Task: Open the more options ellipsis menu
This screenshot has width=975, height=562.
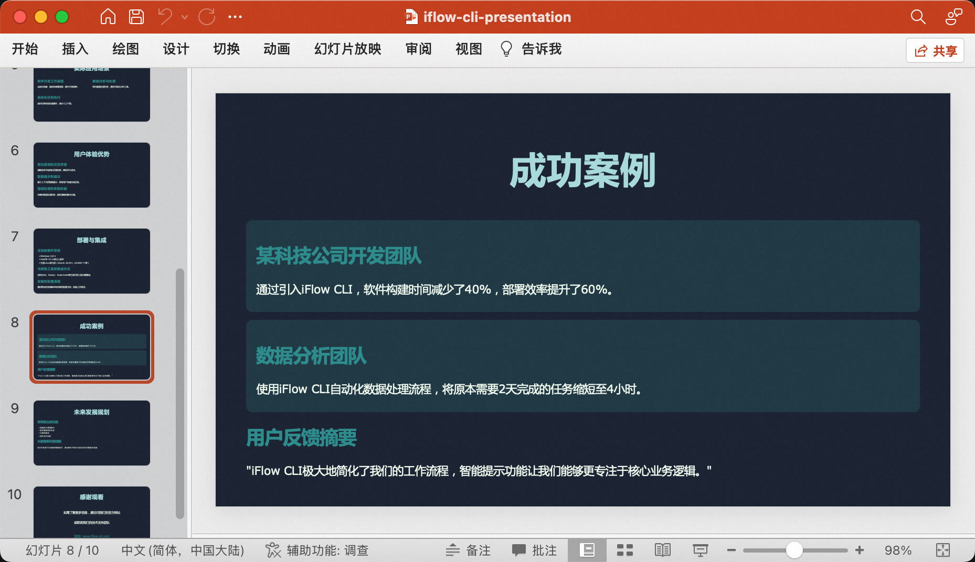Action: [x=235, y=17]
